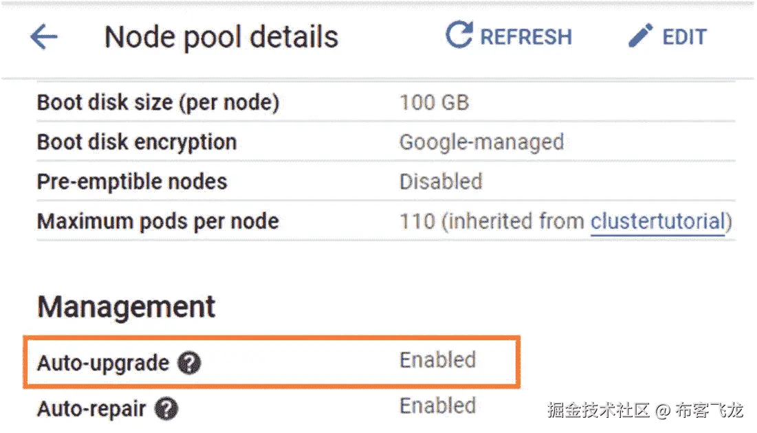757x433 pixels.
Task: Click the Google-managed encryption value
Action: click(481, 142)
